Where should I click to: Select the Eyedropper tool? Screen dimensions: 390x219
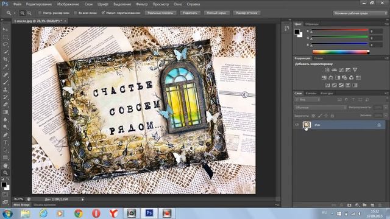(5, 67)
